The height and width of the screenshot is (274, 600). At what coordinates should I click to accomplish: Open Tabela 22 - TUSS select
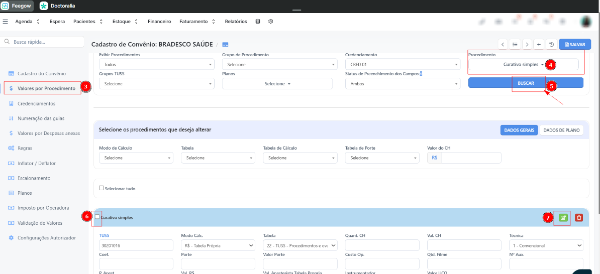pyautogui.click(x=301, y=245)
